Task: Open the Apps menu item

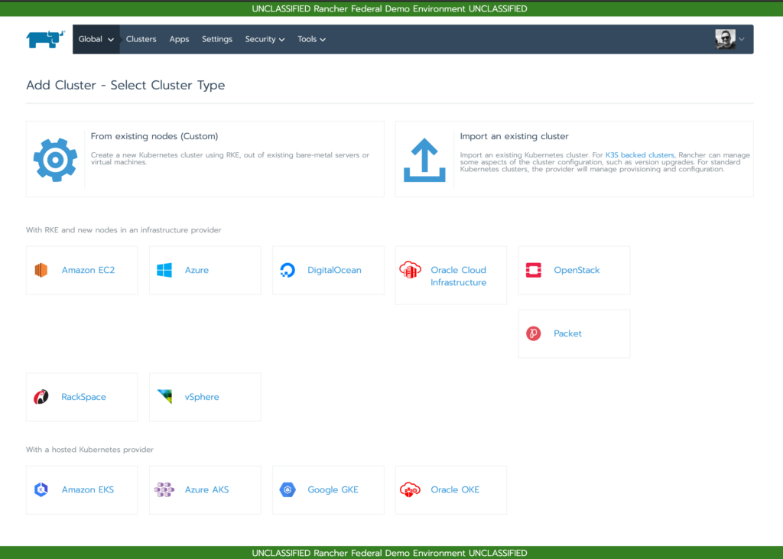Action: coord(179,39)
